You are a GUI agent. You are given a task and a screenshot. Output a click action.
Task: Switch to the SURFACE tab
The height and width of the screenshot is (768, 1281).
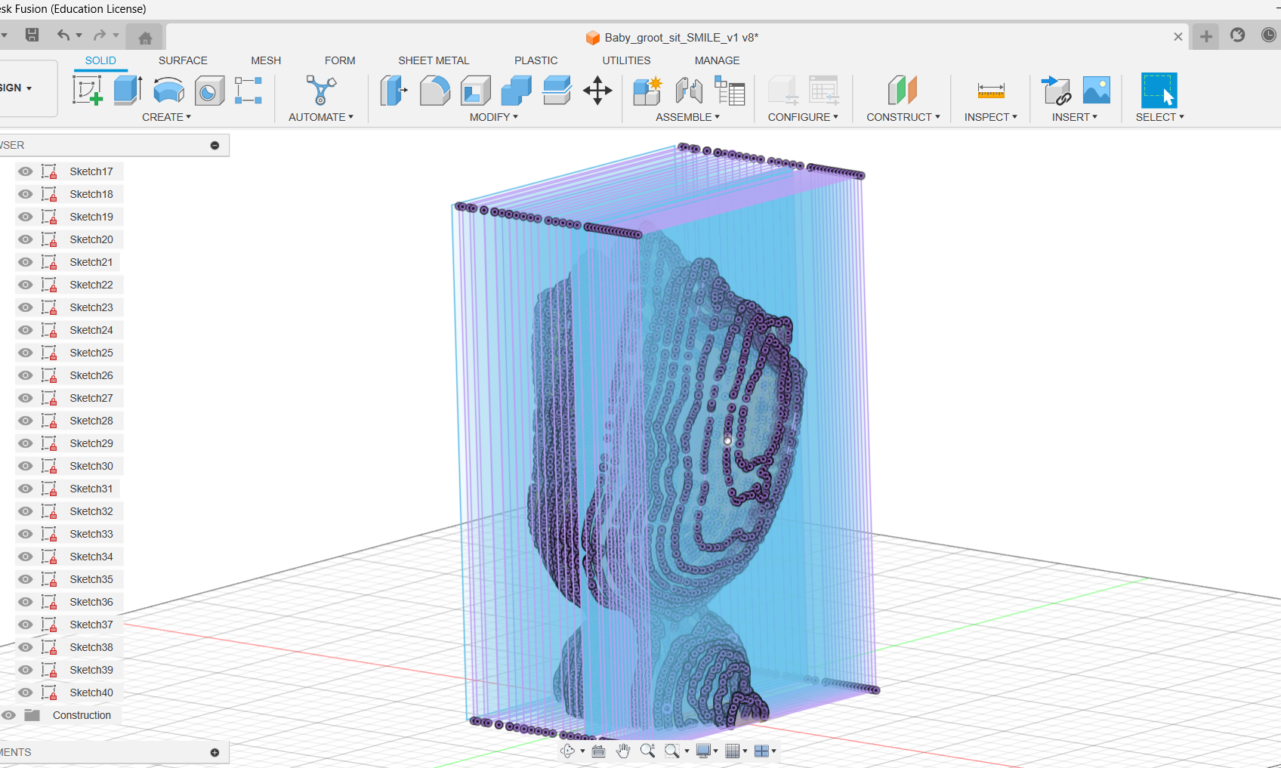pos(183,60)
